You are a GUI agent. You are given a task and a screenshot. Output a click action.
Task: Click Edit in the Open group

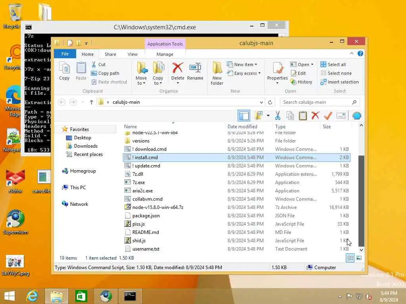298,73
